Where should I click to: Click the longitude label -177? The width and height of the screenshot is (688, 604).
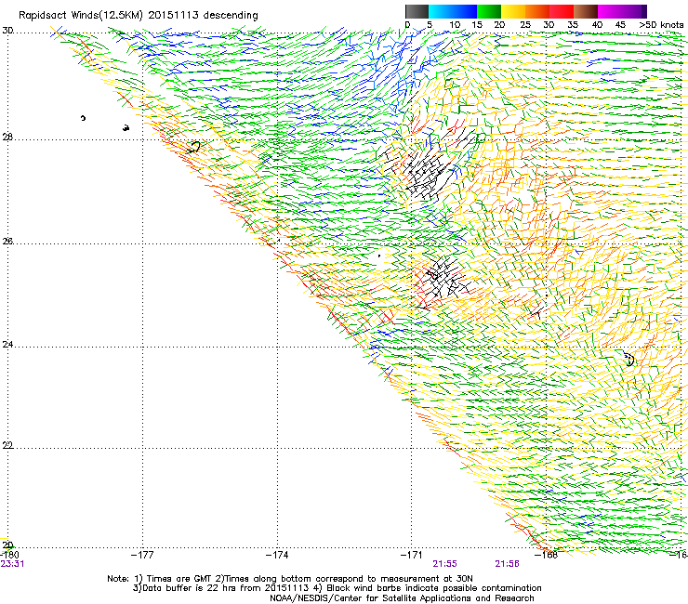coord(142,555)
